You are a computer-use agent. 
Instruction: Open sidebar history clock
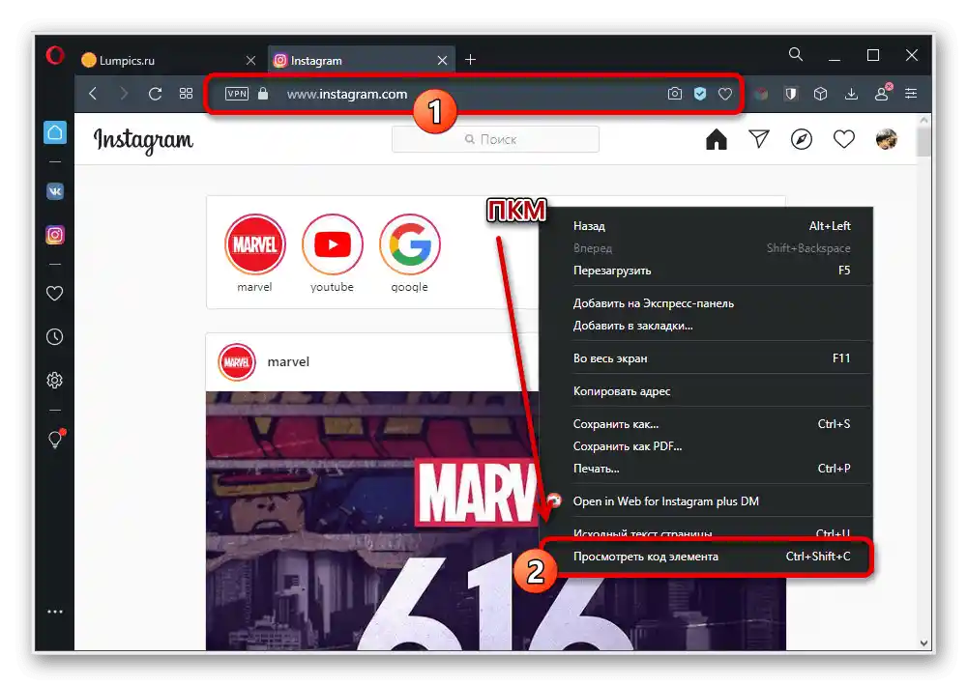coord(55,337)
